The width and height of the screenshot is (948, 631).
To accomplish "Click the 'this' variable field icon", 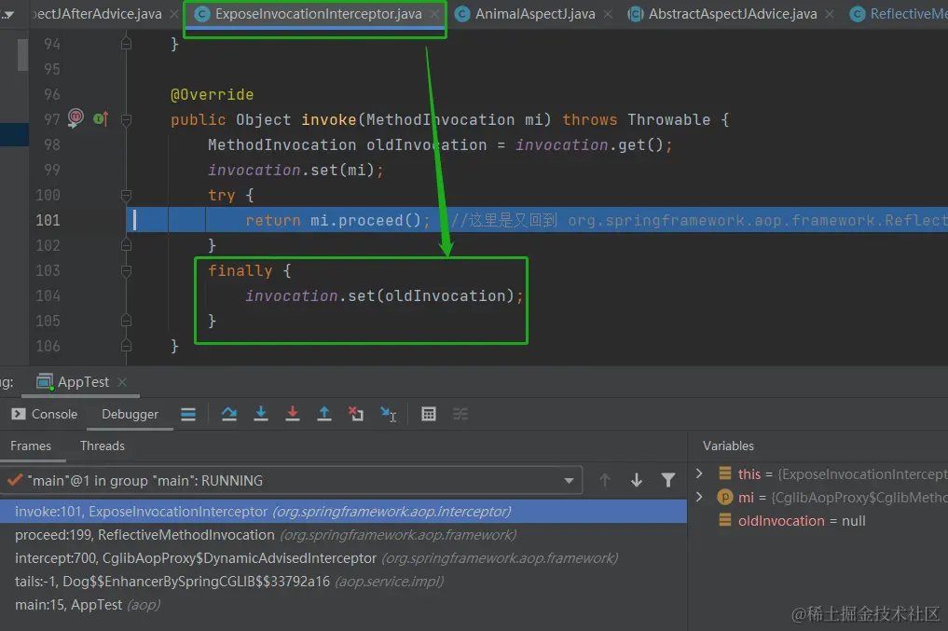I will (725, 473).
